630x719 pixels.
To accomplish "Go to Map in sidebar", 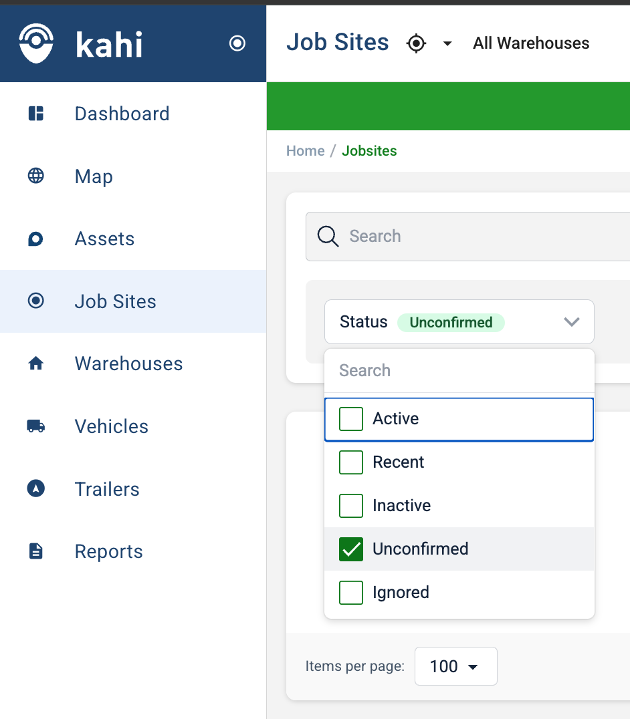I will [133, 176].
